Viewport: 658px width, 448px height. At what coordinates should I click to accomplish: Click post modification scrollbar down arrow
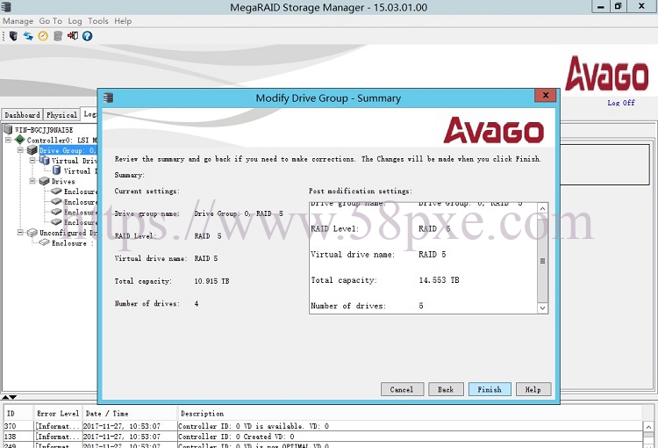pyautogui.click(x=542, y=308)
